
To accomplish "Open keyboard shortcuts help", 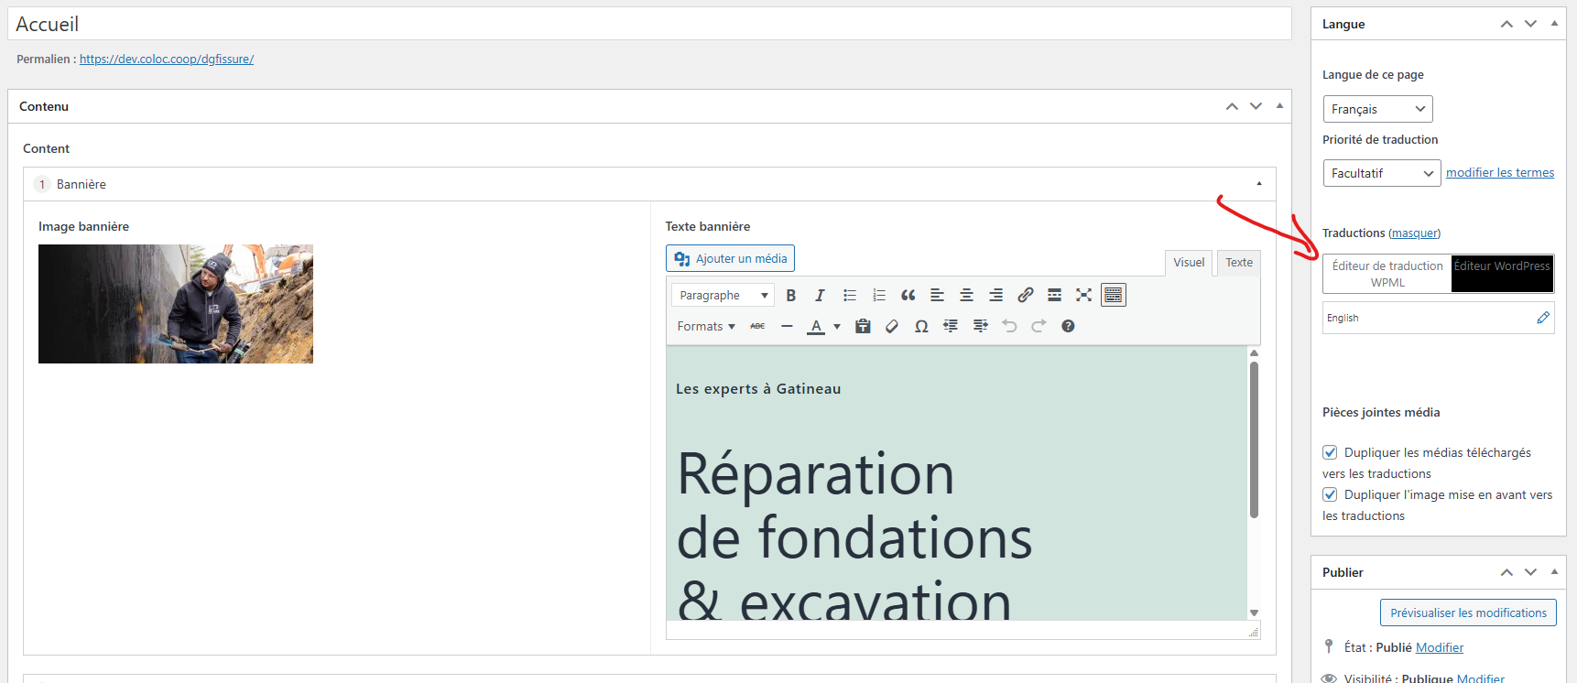I will coord(1068,326).
